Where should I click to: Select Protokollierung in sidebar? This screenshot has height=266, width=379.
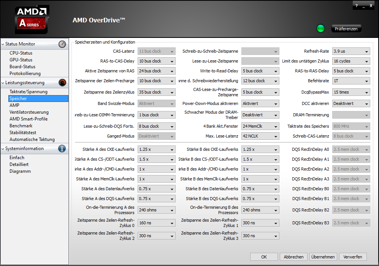(25, 74)
